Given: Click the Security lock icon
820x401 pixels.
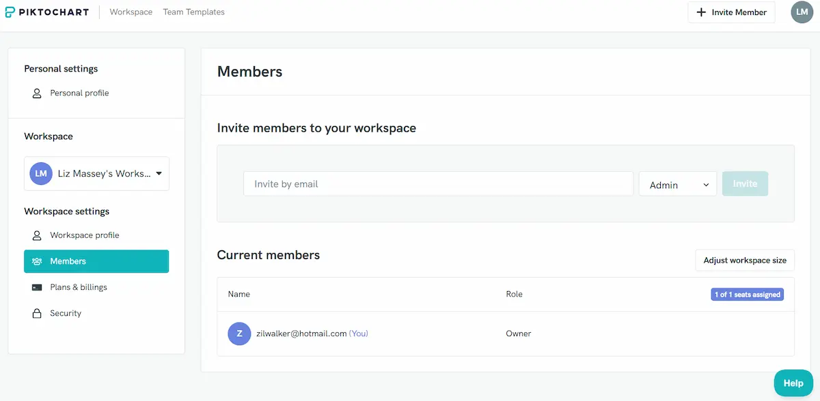Looking at the screenshot, I should click(x=37, y=314).
